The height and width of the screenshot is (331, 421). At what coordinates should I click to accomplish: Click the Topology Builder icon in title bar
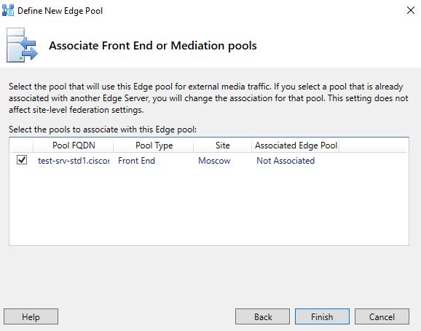click(x=8, y=10)
